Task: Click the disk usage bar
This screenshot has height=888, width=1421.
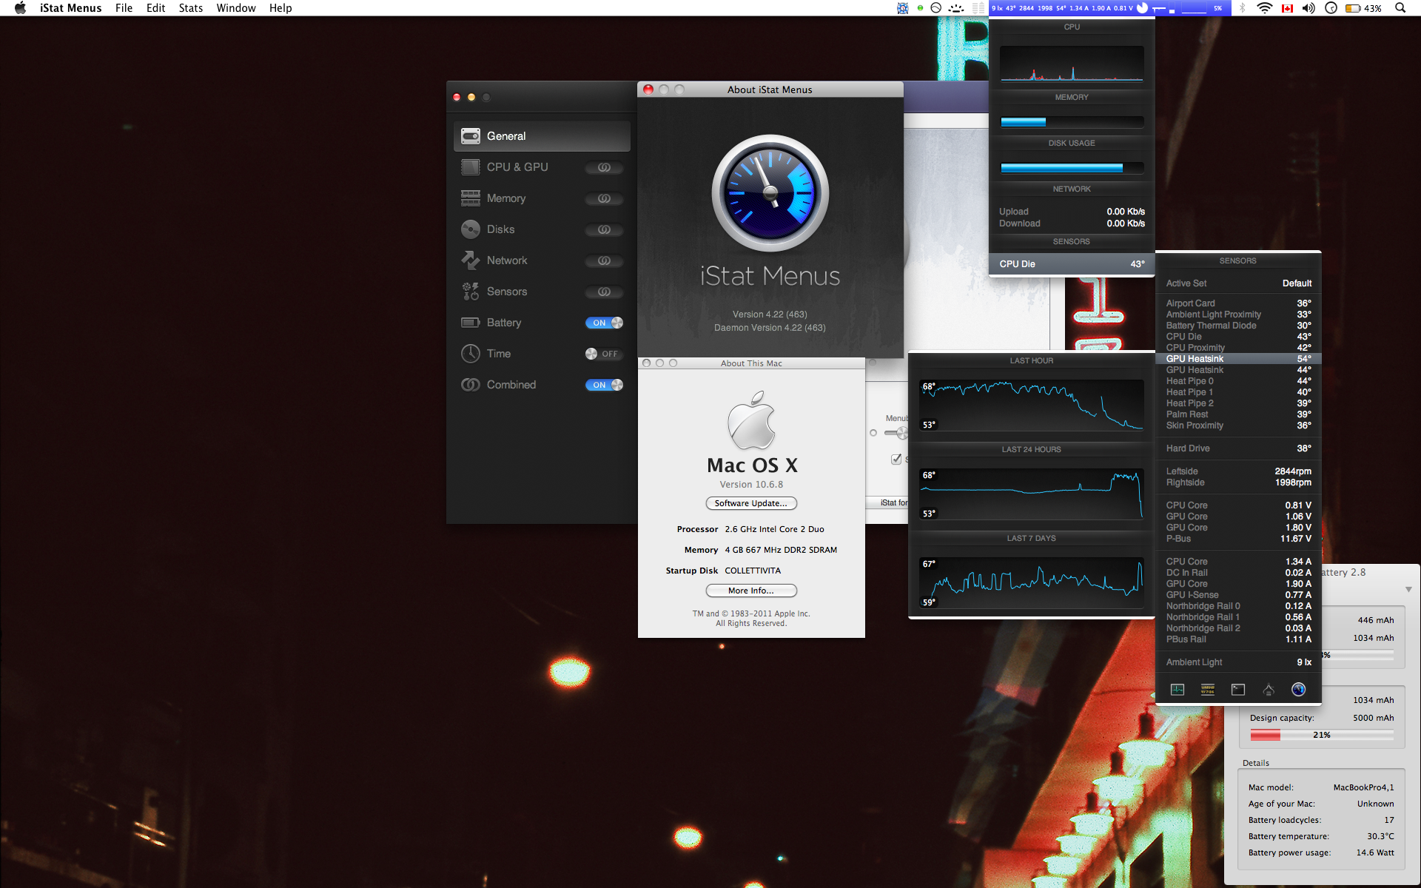Action: [x=1072, y=168]
